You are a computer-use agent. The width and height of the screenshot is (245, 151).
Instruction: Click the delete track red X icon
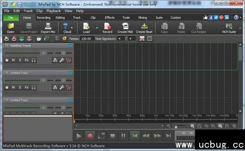pyautogui.click(x=29, y=39)
